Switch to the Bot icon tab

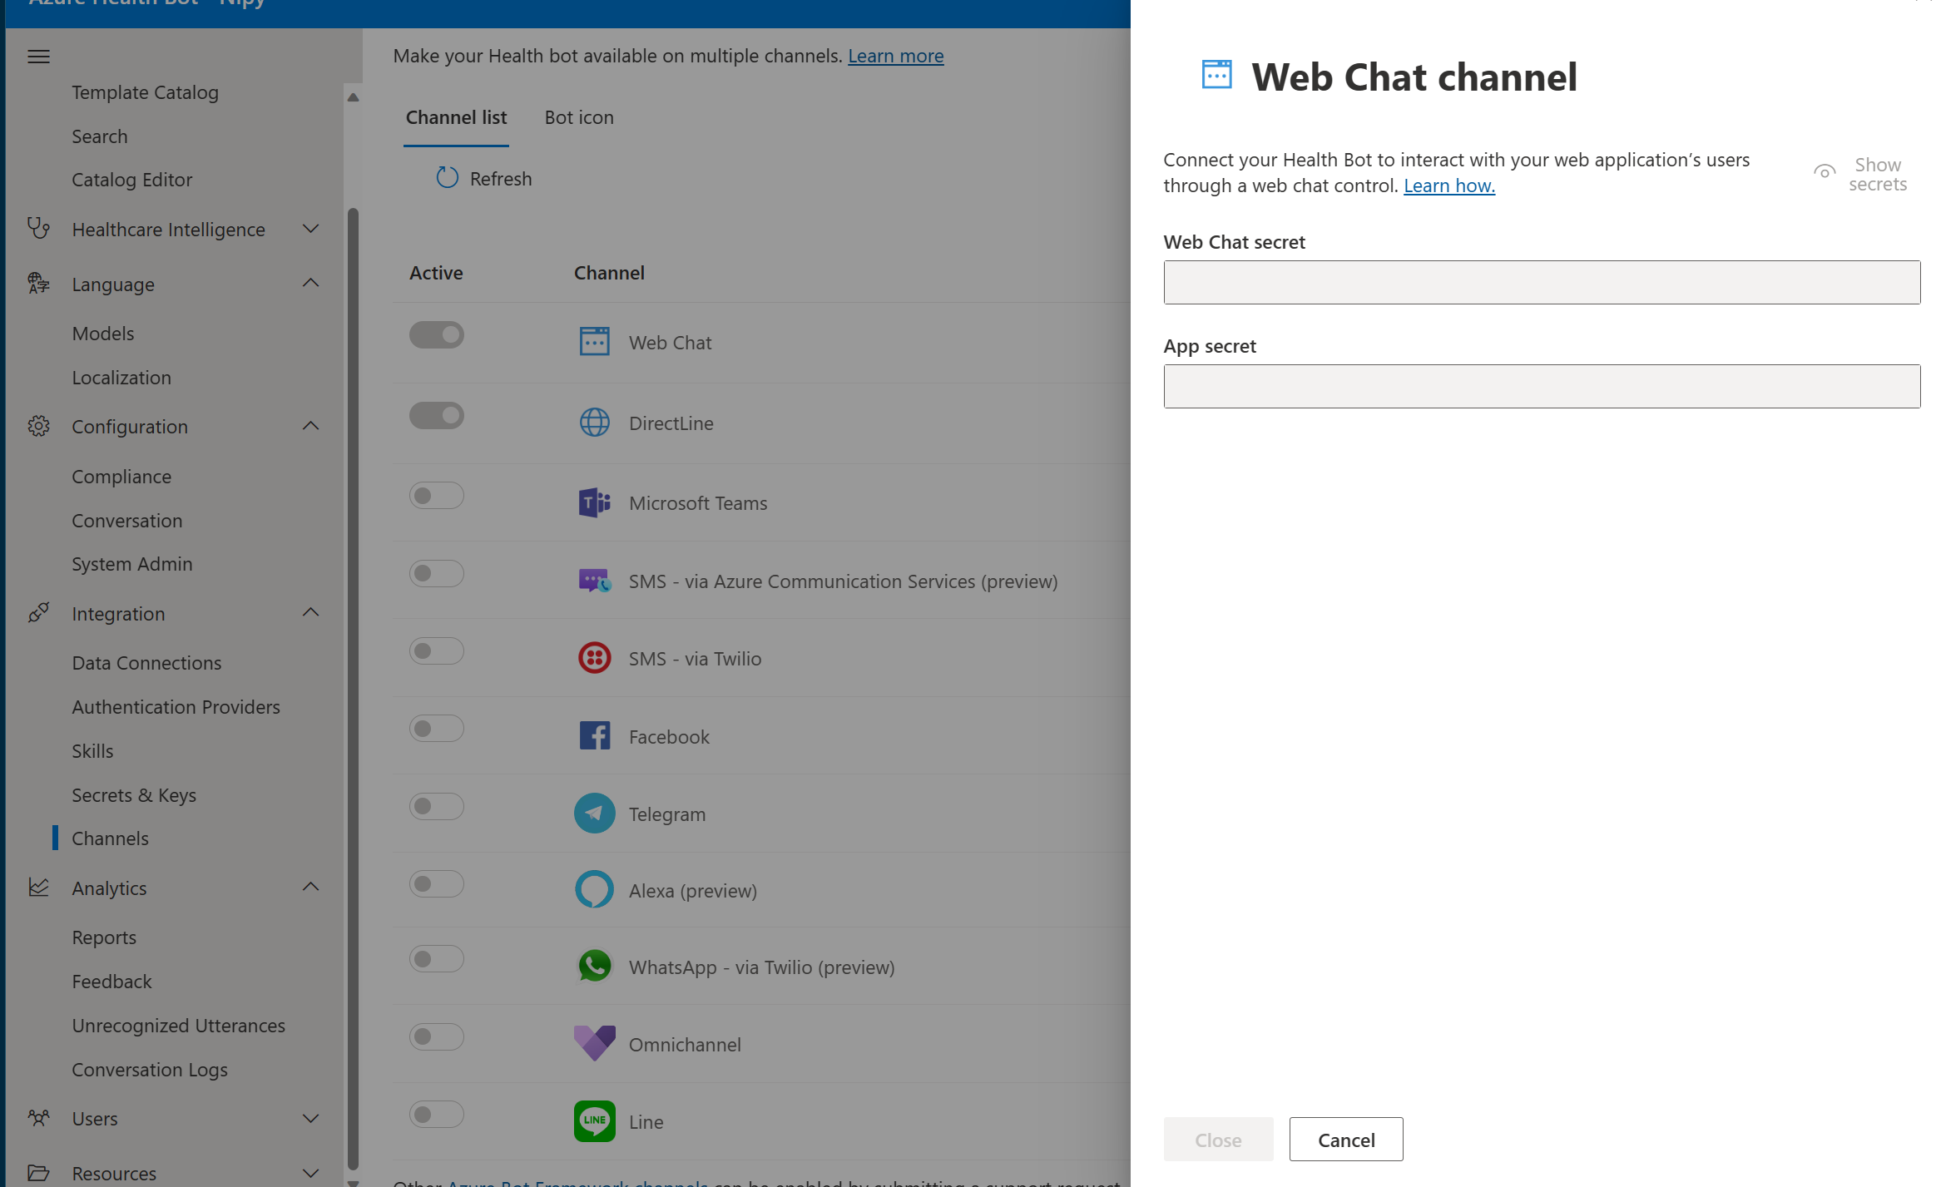coord(578,117)
